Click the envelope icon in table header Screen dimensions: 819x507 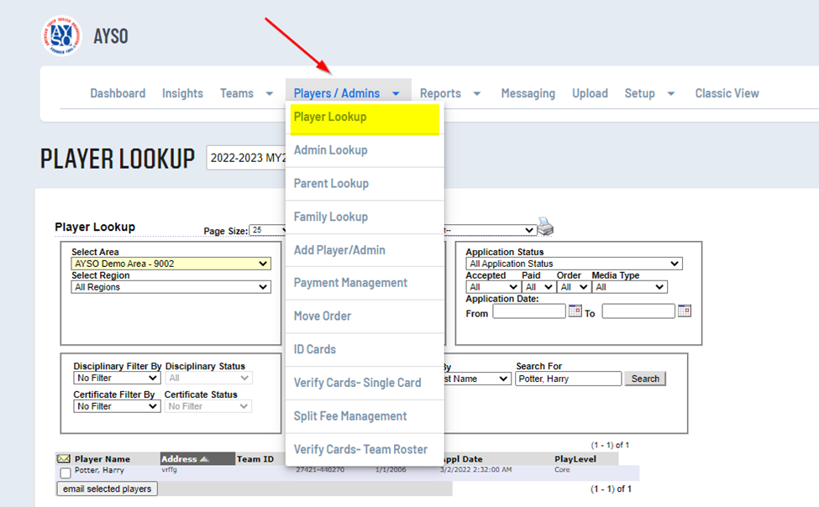coord(63,459)
